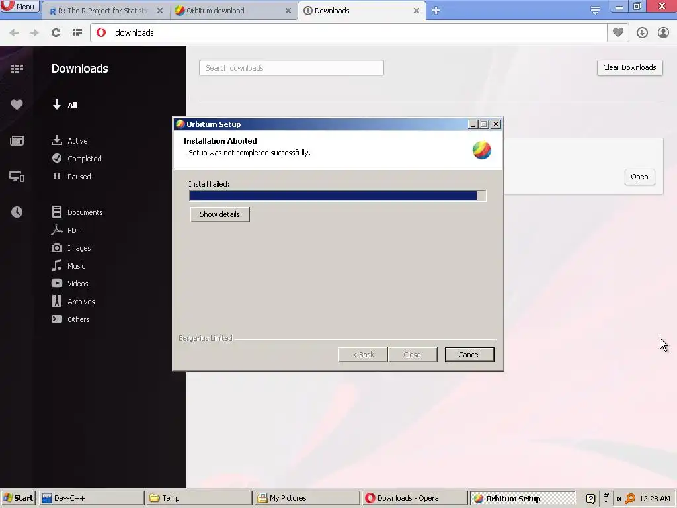Open the downloads toolbar icon
The height and width of the screenshot is (508, 677).
click(x=642, y=33)
